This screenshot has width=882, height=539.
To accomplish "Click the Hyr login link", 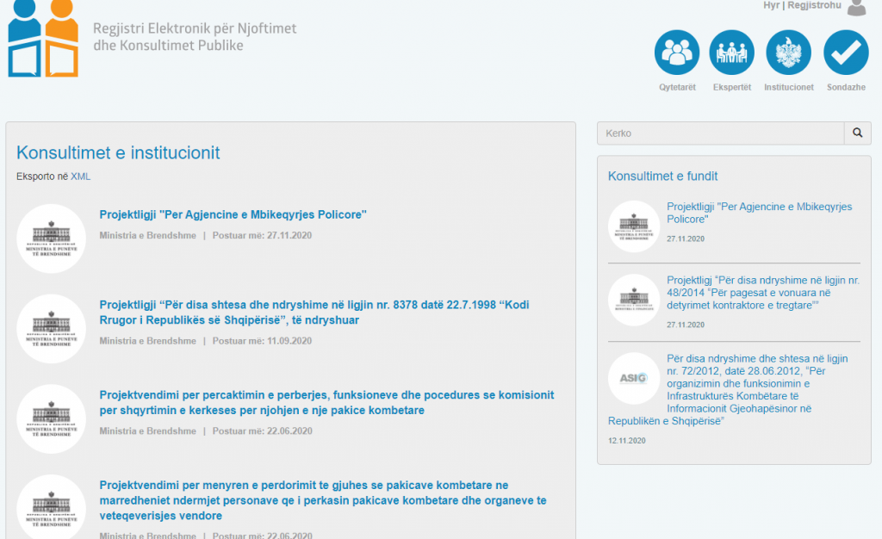I will (x=771, y=5).
